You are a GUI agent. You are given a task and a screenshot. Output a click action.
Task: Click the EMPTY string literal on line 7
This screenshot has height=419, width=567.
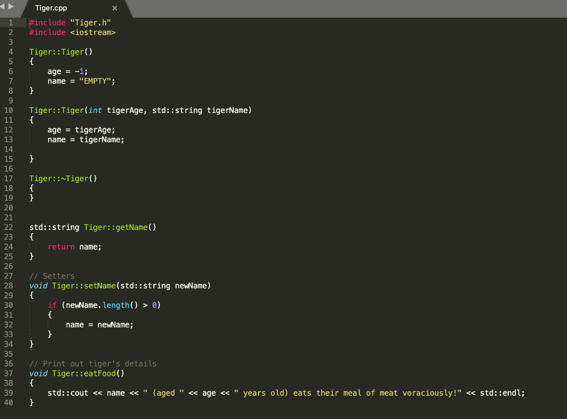[x=95, y=81]
